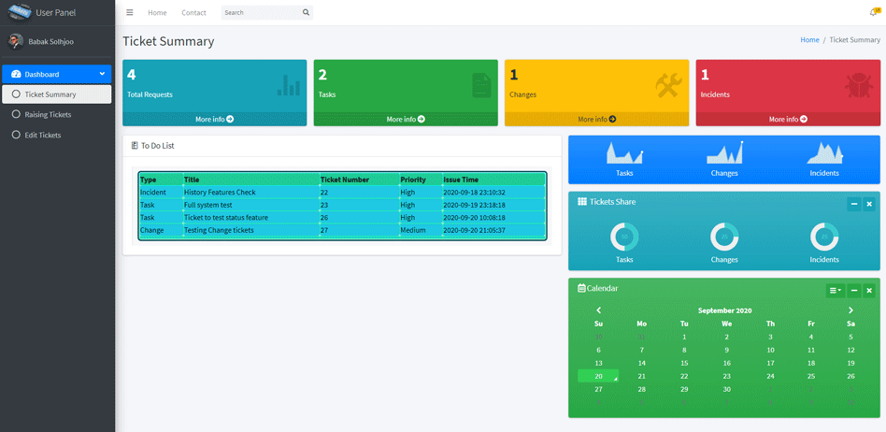Click the Incidents sparkline chart icon
This screenshot has width=886, height=432.
(824, 153)
